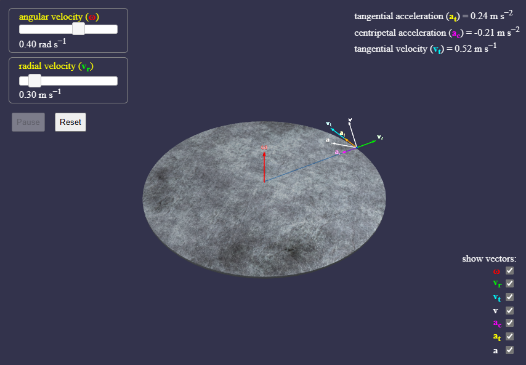Uncheck the v vector checkbox
Screen dimensions: 526x365
[x=509, y=310]
